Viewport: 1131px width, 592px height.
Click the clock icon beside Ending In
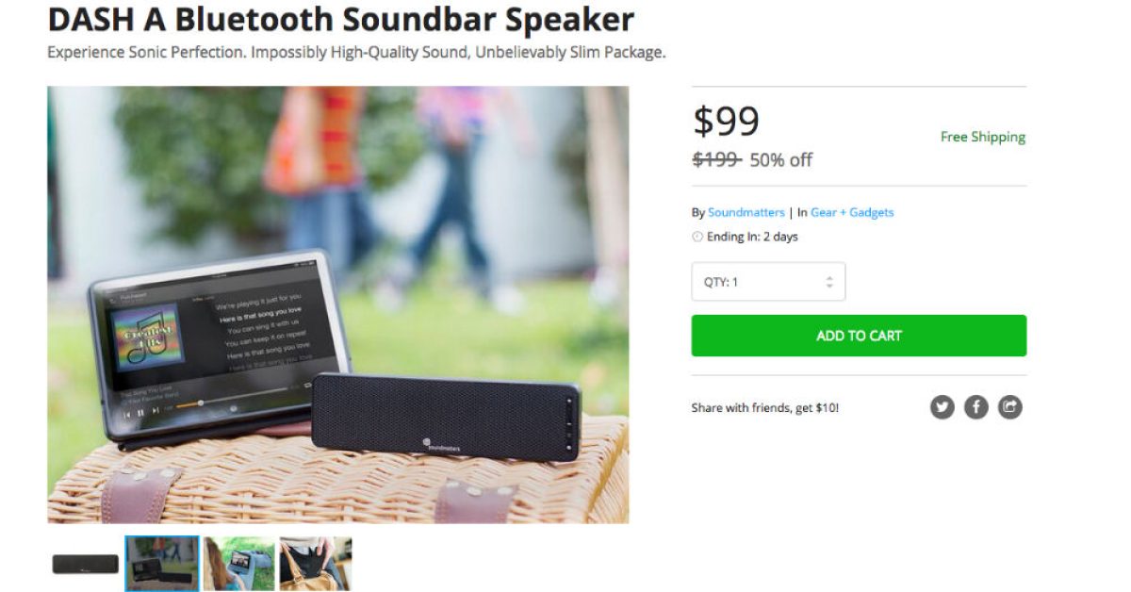[x=697, y=237]
